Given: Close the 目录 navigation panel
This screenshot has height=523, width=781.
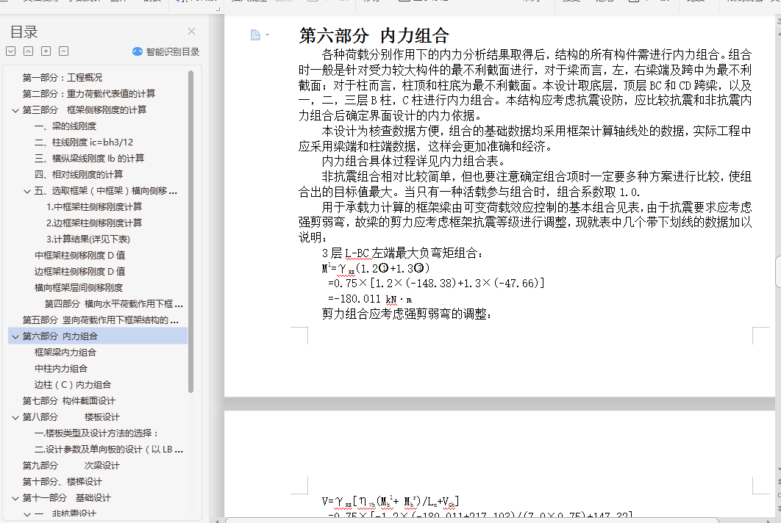Looking at the screenshot, I should [191, 32].
